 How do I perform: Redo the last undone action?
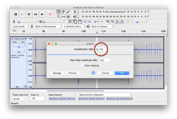click(101, 22)
